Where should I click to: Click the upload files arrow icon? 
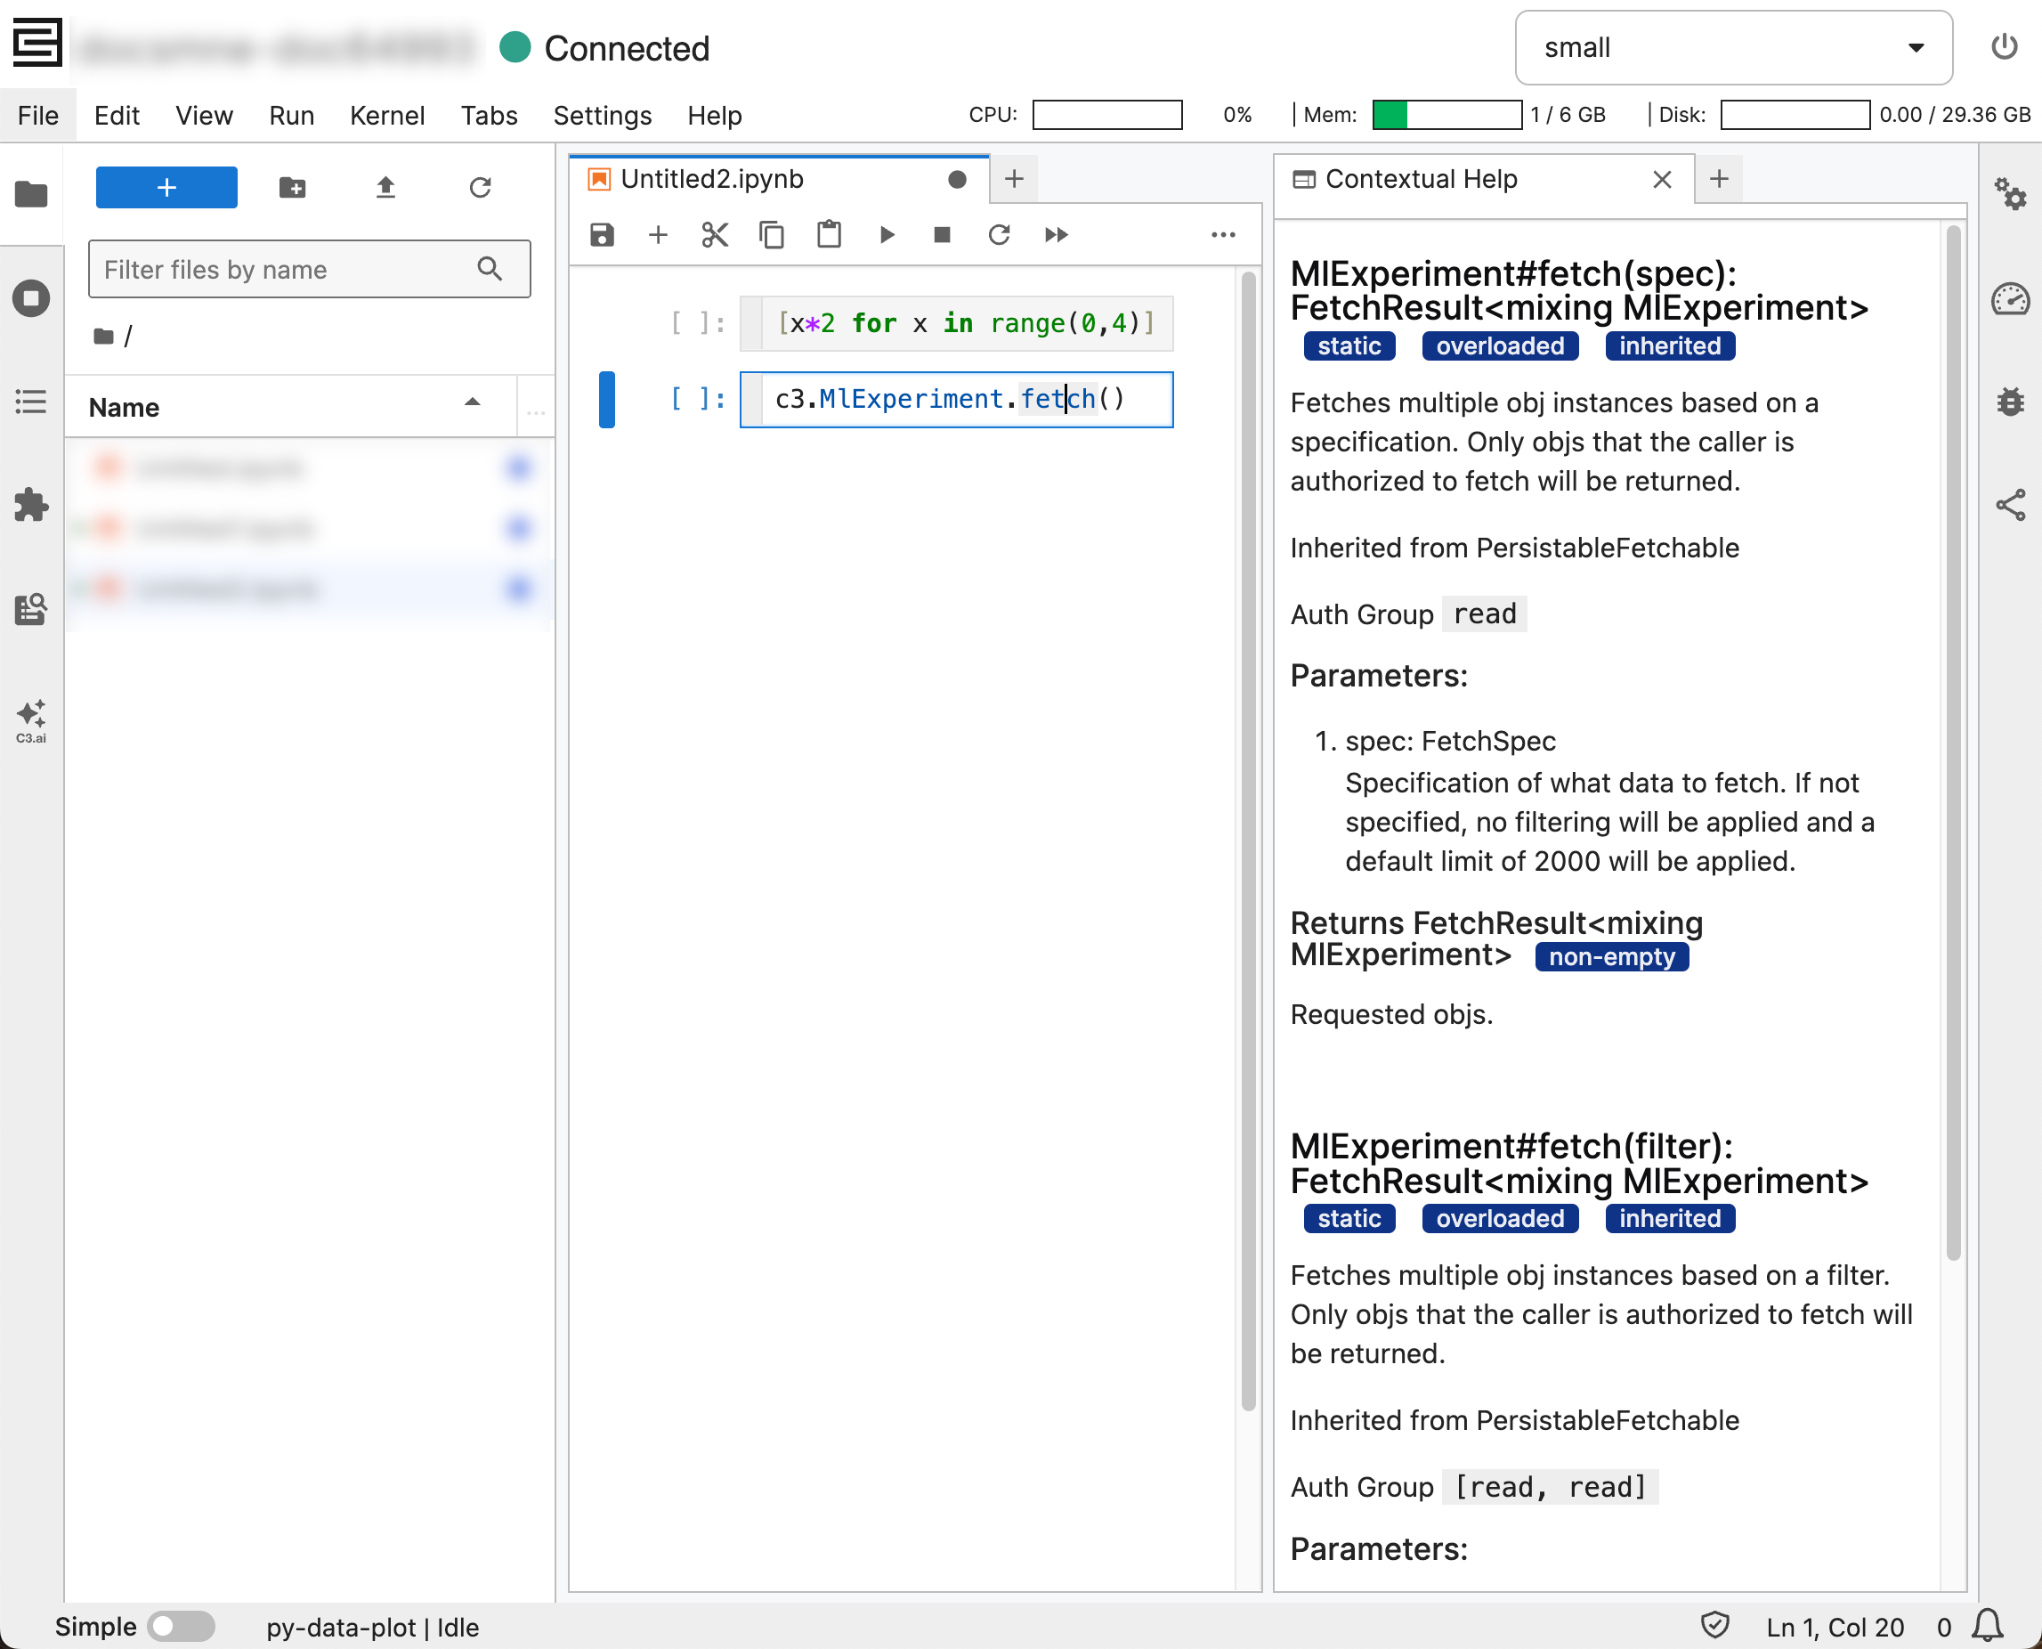click(x=385, y=187)
